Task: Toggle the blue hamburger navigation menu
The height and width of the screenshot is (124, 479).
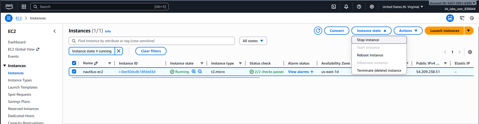Action: point(9,18)
